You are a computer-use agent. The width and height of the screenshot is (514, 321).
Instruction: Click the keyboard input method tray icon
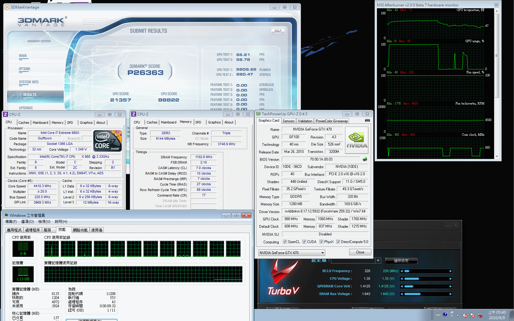[x=438, y=315]
